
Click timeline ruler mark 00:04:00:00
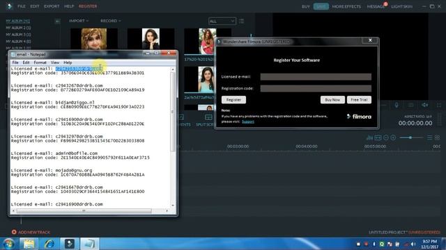pyautogui.click(x=307, y=147)
